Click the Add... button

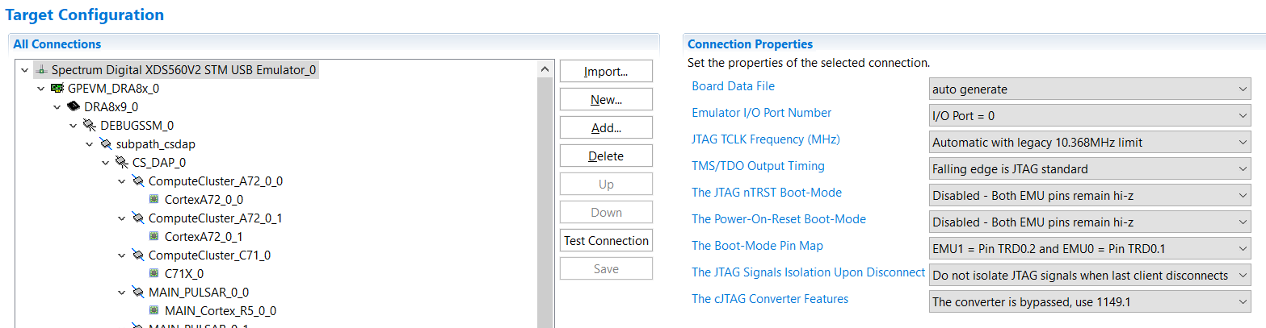point(606,128)
